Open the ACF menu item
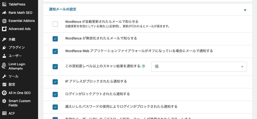 [12, 113]
